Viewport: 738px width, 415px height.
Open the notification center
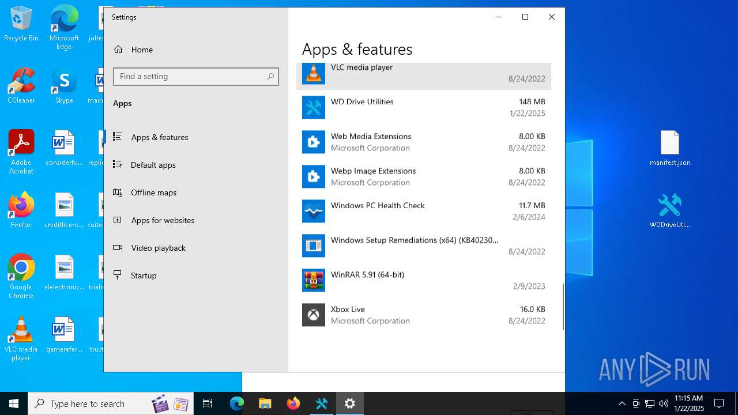click(719, 403)
